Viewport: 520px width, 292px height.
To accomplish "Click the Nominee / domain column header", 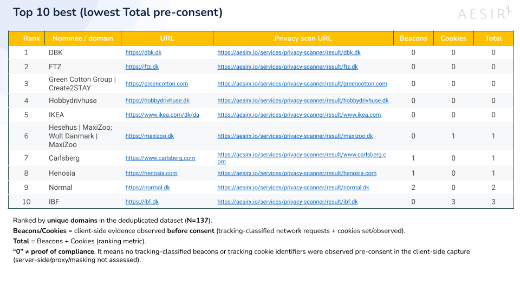I will pyautogui.click(x=83, y=38).
